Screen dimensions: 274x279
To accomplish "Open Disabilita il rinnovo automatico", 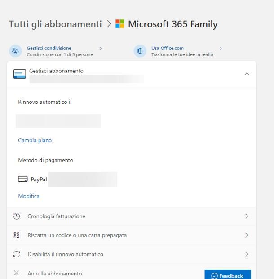I will coord(132,254).
